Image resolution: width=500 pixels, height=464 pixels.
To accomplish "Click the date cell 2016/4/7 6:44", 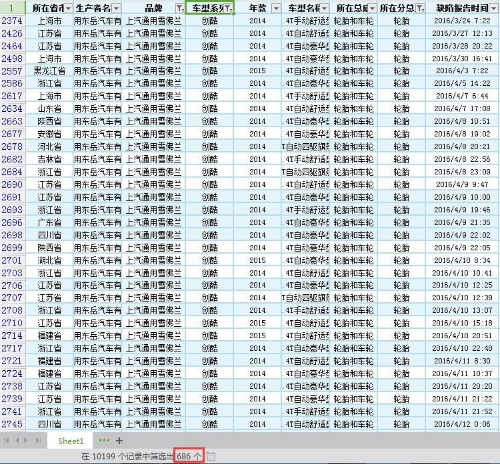I will [x=462, y=96].
